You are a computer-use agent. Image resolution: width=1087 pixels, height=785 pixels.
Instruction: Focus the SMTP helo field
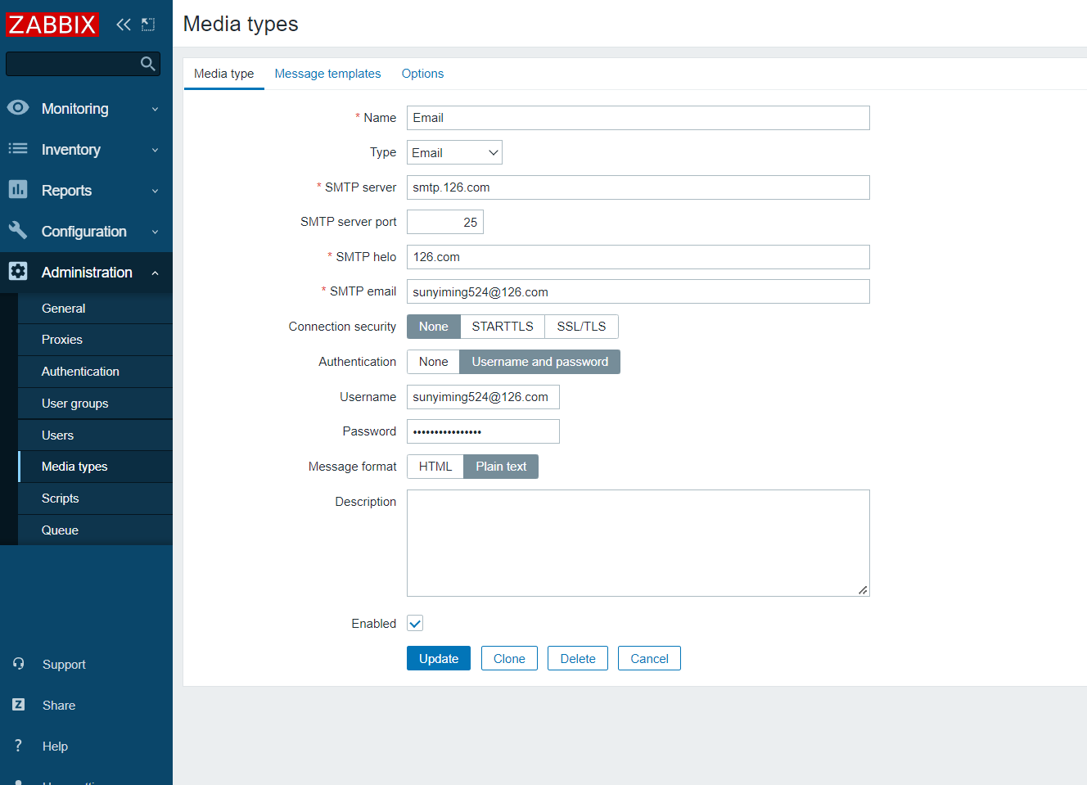point(638,257)
